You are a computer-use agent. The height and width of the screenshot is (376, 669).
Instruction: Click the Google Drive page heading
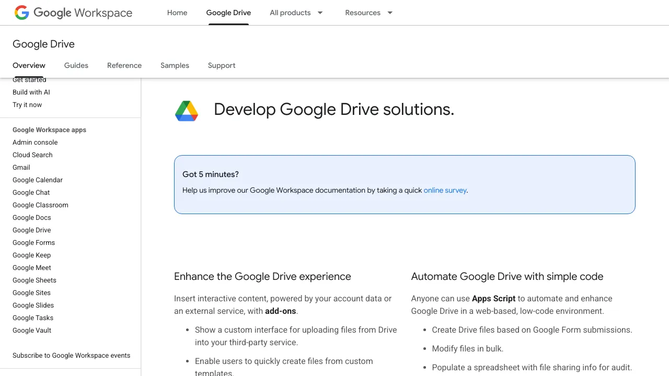(43, 44)
